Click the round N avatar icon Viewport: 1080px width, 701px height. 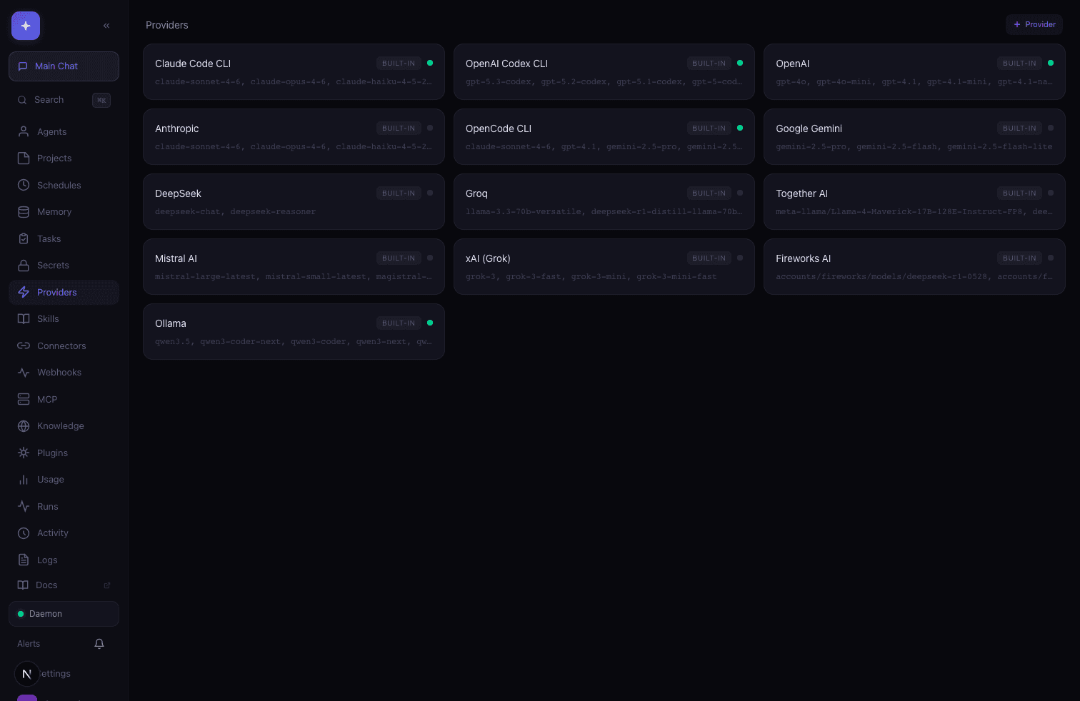click(x=27, y=674)
